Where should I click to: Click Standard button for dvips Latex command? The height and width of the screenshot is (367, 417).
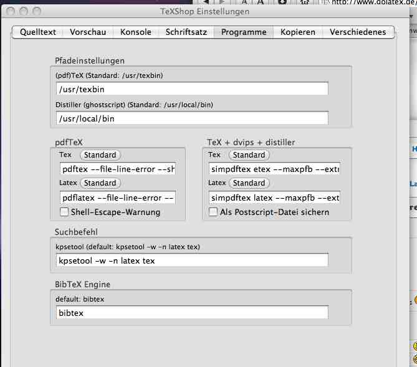pos(249,183)
